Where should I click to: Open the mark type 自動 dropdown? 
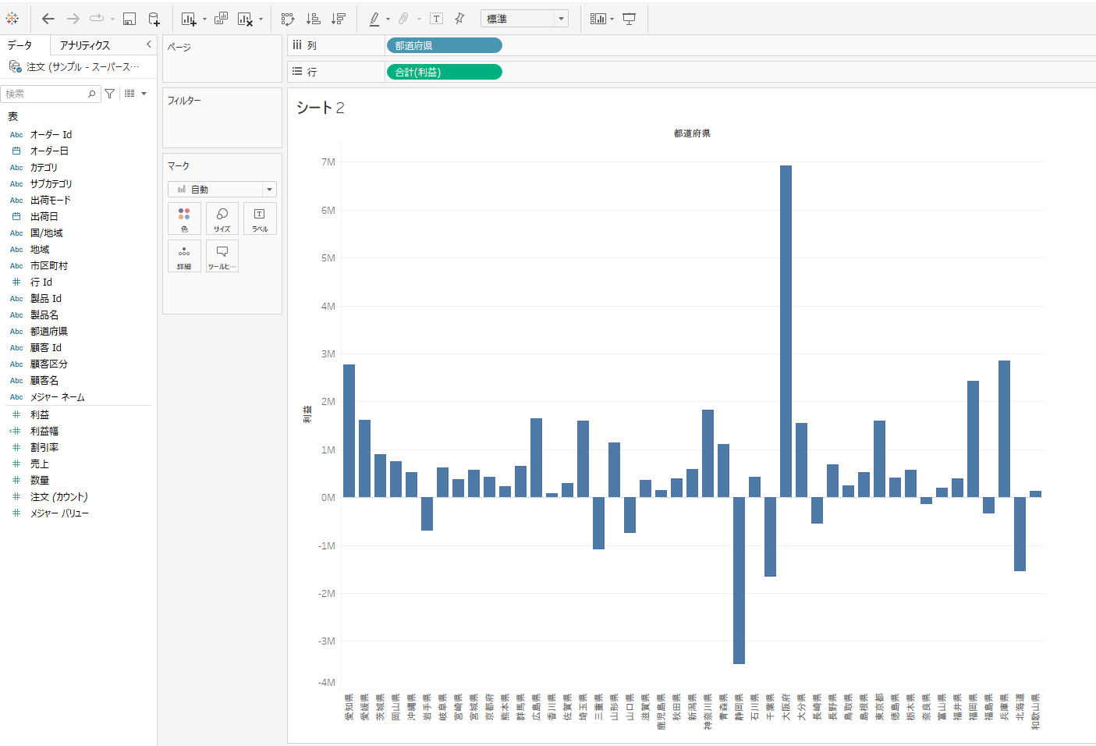click(222, 190)
